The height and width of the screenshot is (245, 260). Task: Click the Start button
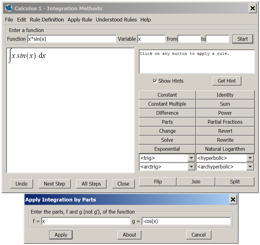pyautogui.click(x=243, y=39)
